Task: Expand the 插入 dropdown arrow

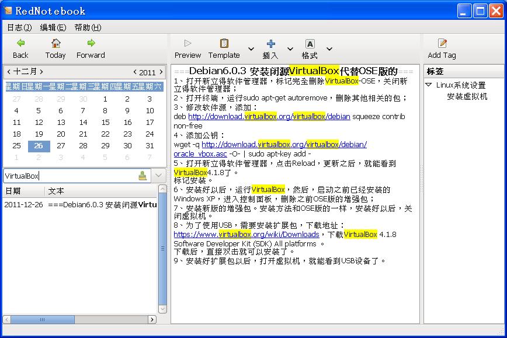Action: (290, 49)
